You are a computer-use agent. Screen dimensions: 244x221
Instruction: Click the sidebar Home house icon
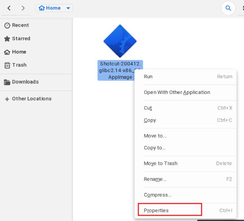[x=7, y=52]
